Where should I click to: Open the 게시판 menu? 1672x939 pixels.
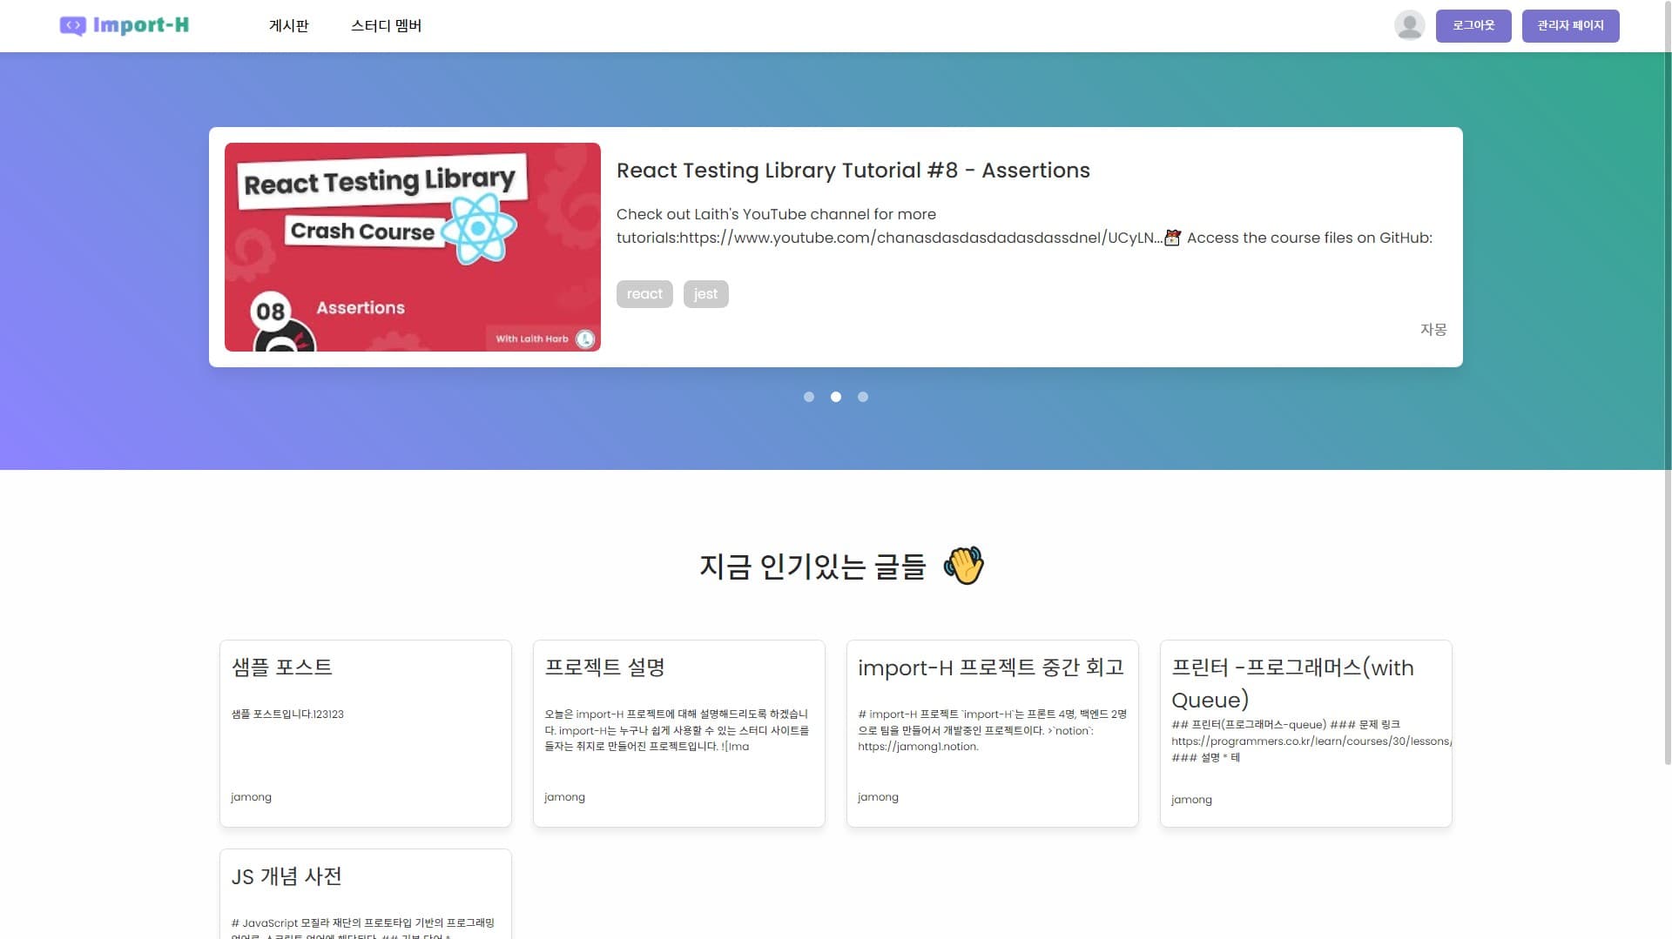coord(288,26)
